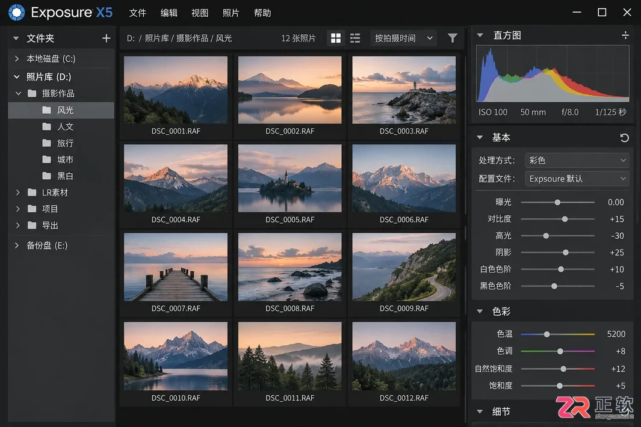The width and height of the screenshot is (641, 427).
Task: Click the 色温 value 5200
Action: click(x=616, y=334)
